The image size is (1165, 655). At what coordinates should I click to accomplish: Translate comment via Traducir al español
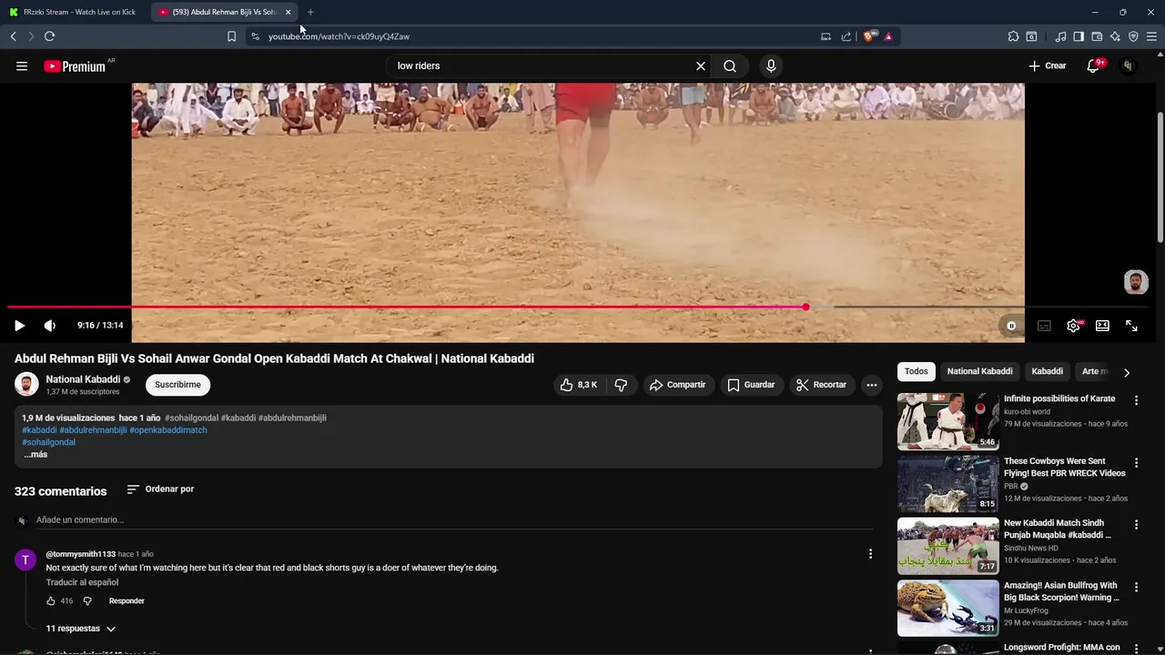83,582
